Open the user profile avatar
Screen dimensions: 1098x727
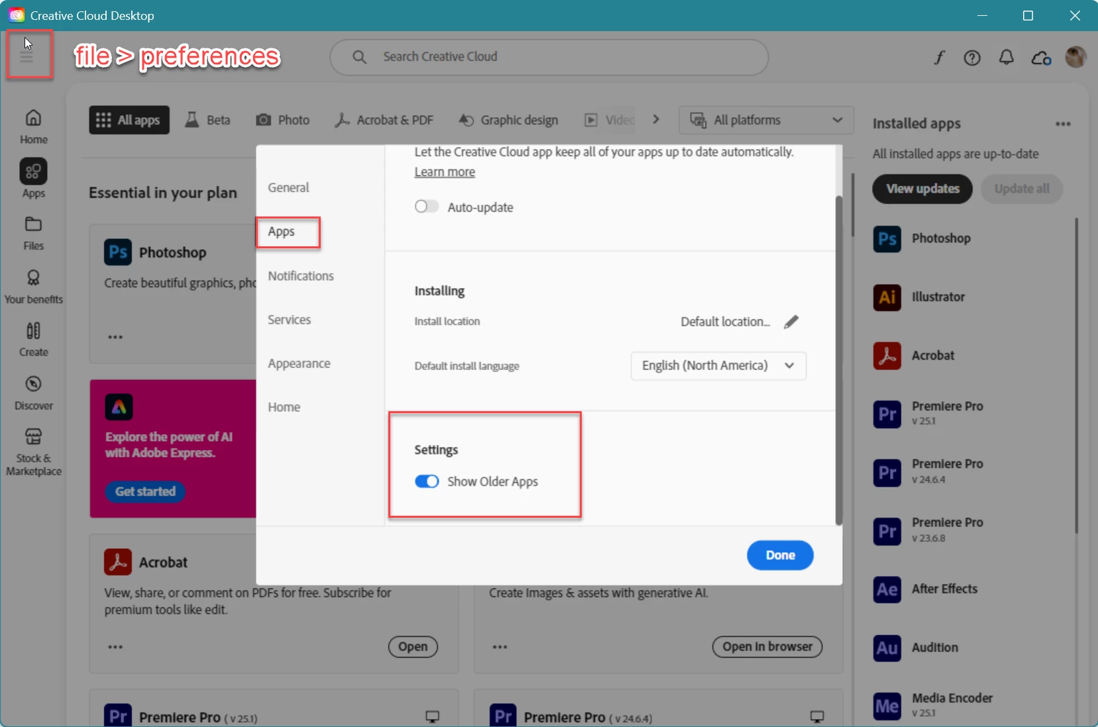(1075, 57)
